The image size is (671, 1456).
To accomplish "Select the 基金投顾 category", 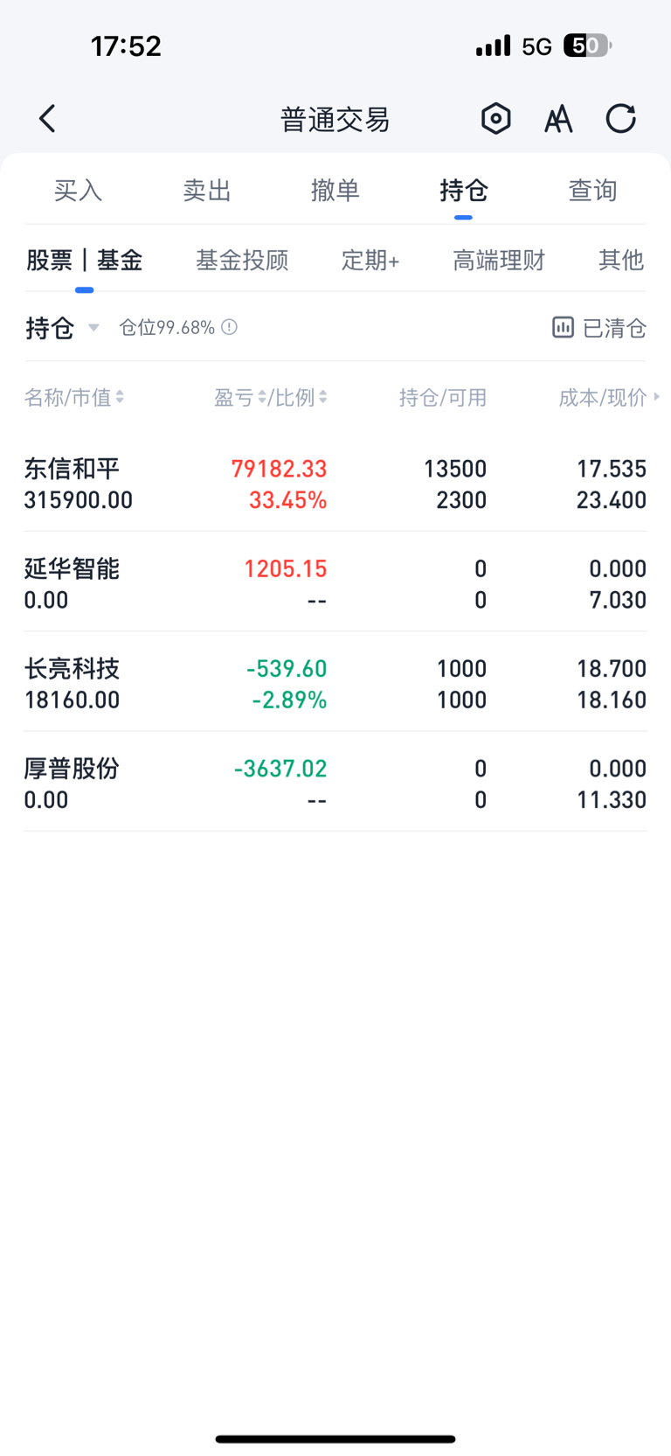I will (242, 260).
